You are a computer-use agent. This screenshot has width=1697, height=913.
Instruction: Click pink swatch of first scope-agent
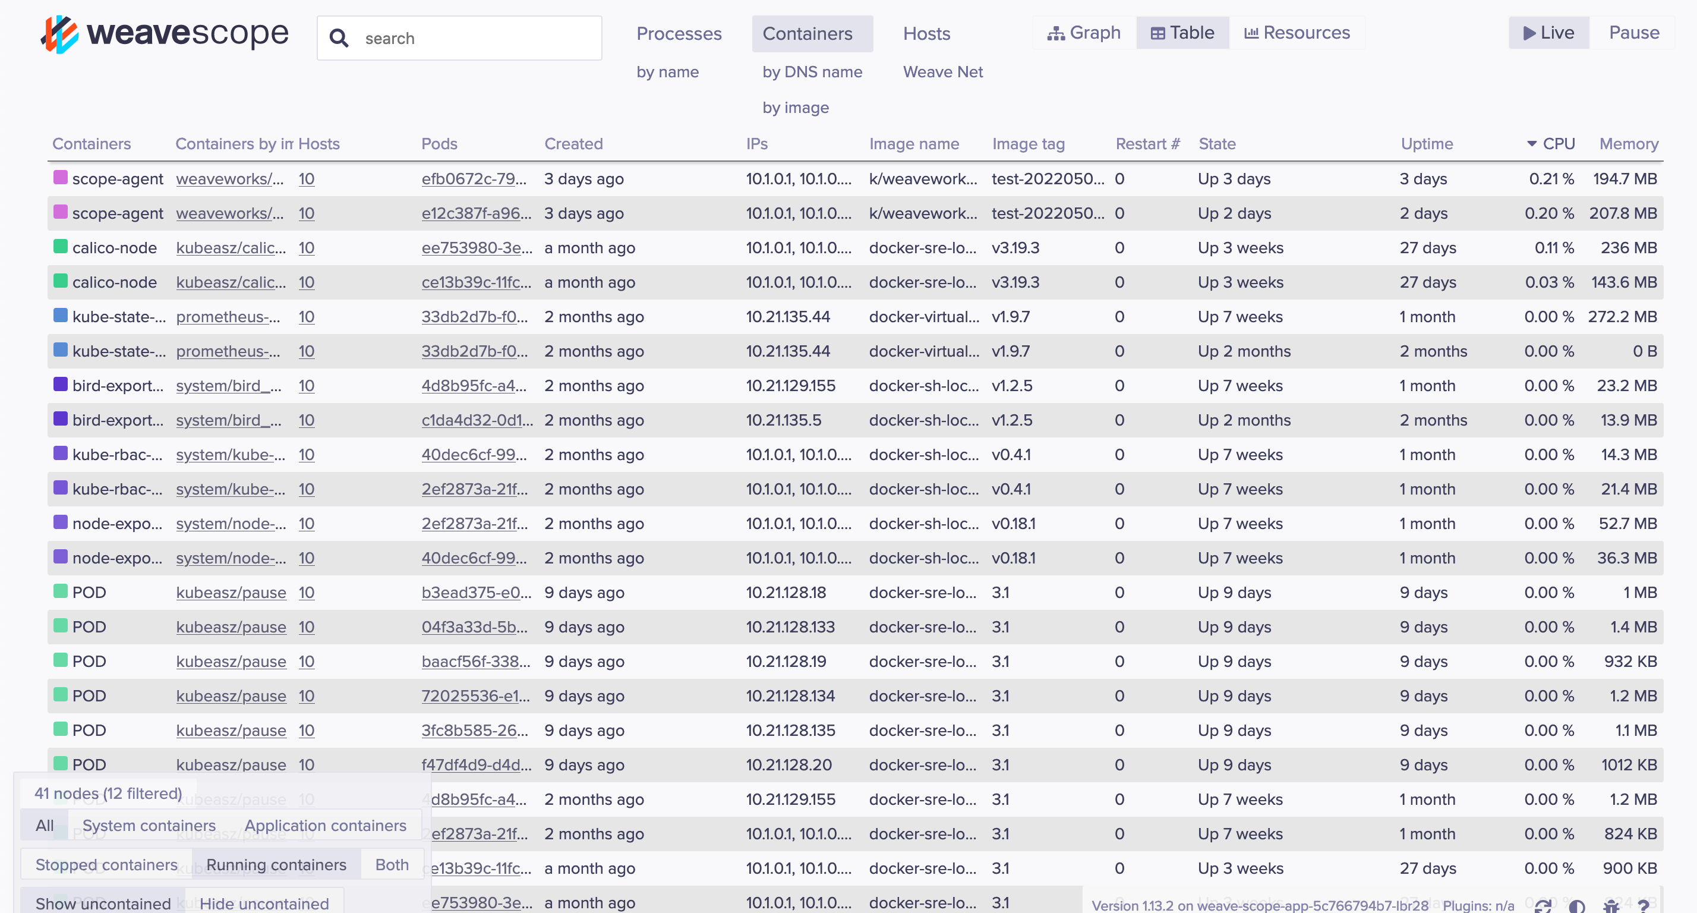[x=61, y=177]
